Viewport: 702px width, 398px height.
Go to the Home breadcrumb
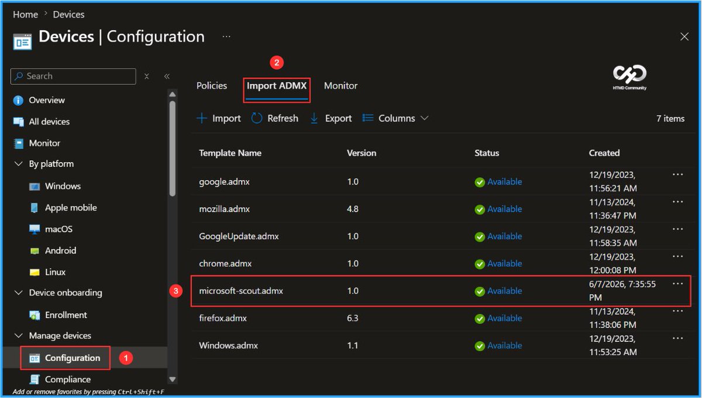coord(25,14)
